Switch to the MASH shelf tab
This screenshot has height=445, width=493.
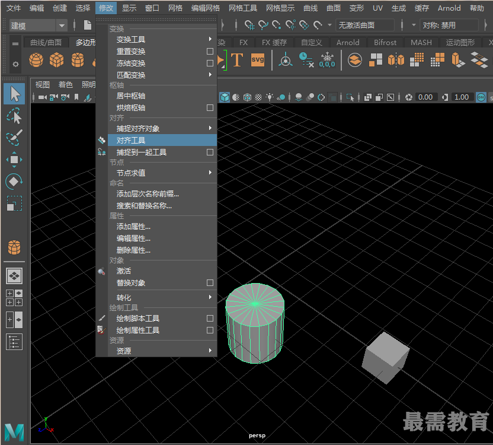click(421, 42)
